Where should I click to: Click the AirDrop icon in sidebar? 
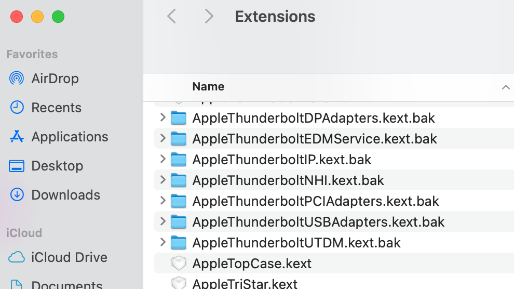[17, 78]
